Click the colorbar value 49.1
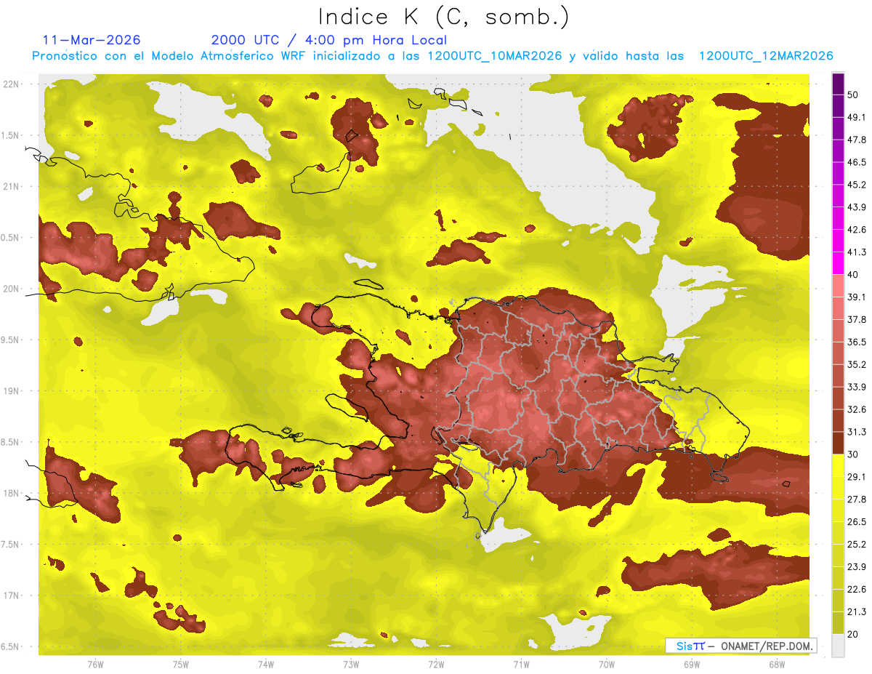 [x=856, y=117]
